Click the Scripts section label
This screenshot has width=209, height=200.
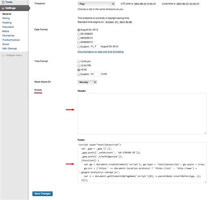click(38, 90)
